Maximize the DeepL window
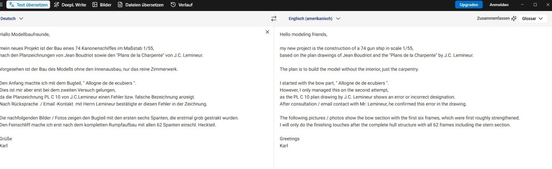 (x=535, y=5)
